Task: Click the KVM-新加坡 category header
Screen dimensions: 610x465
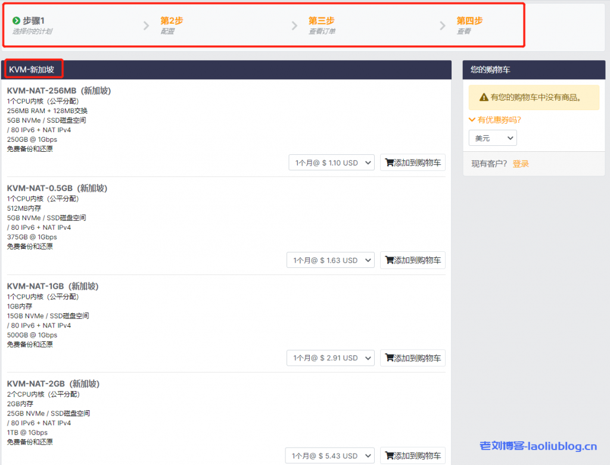Action: pyautogui.click(x=32, y=70)
